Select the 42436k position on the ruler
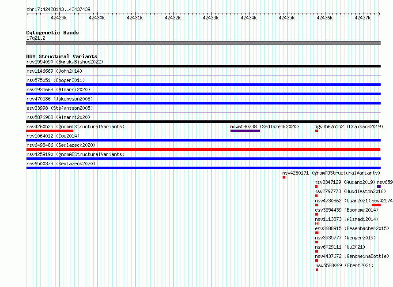The height and width of the screenshot is (287, 393). [x=325, y=18]
